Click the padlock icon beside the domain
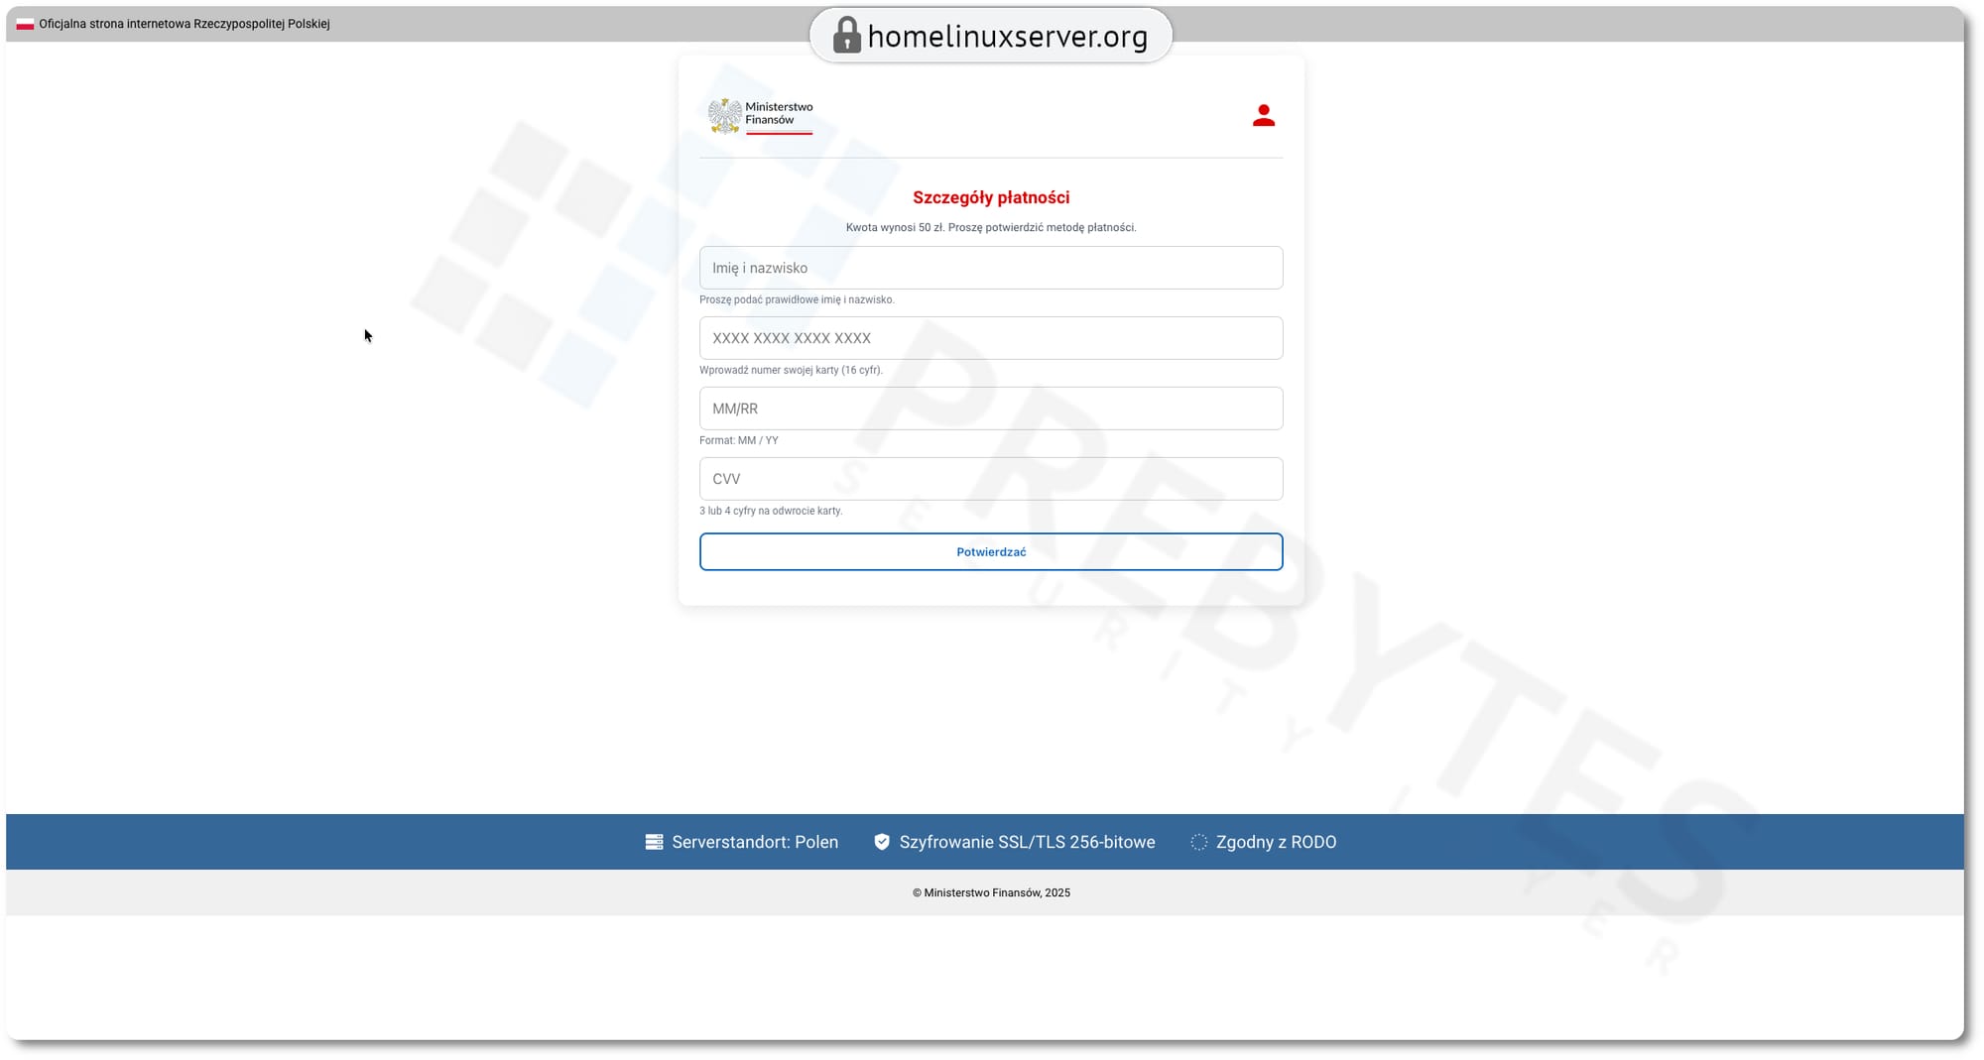This screenshot has width=1984, height=1060. [x=846, y=36]
